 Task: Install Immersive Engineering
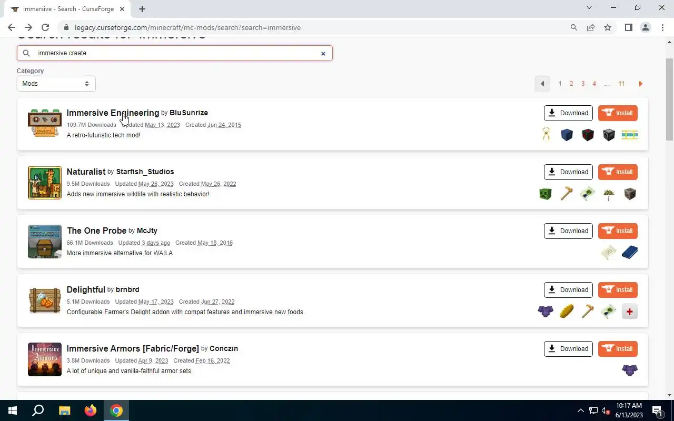click(x=618, y=113)
